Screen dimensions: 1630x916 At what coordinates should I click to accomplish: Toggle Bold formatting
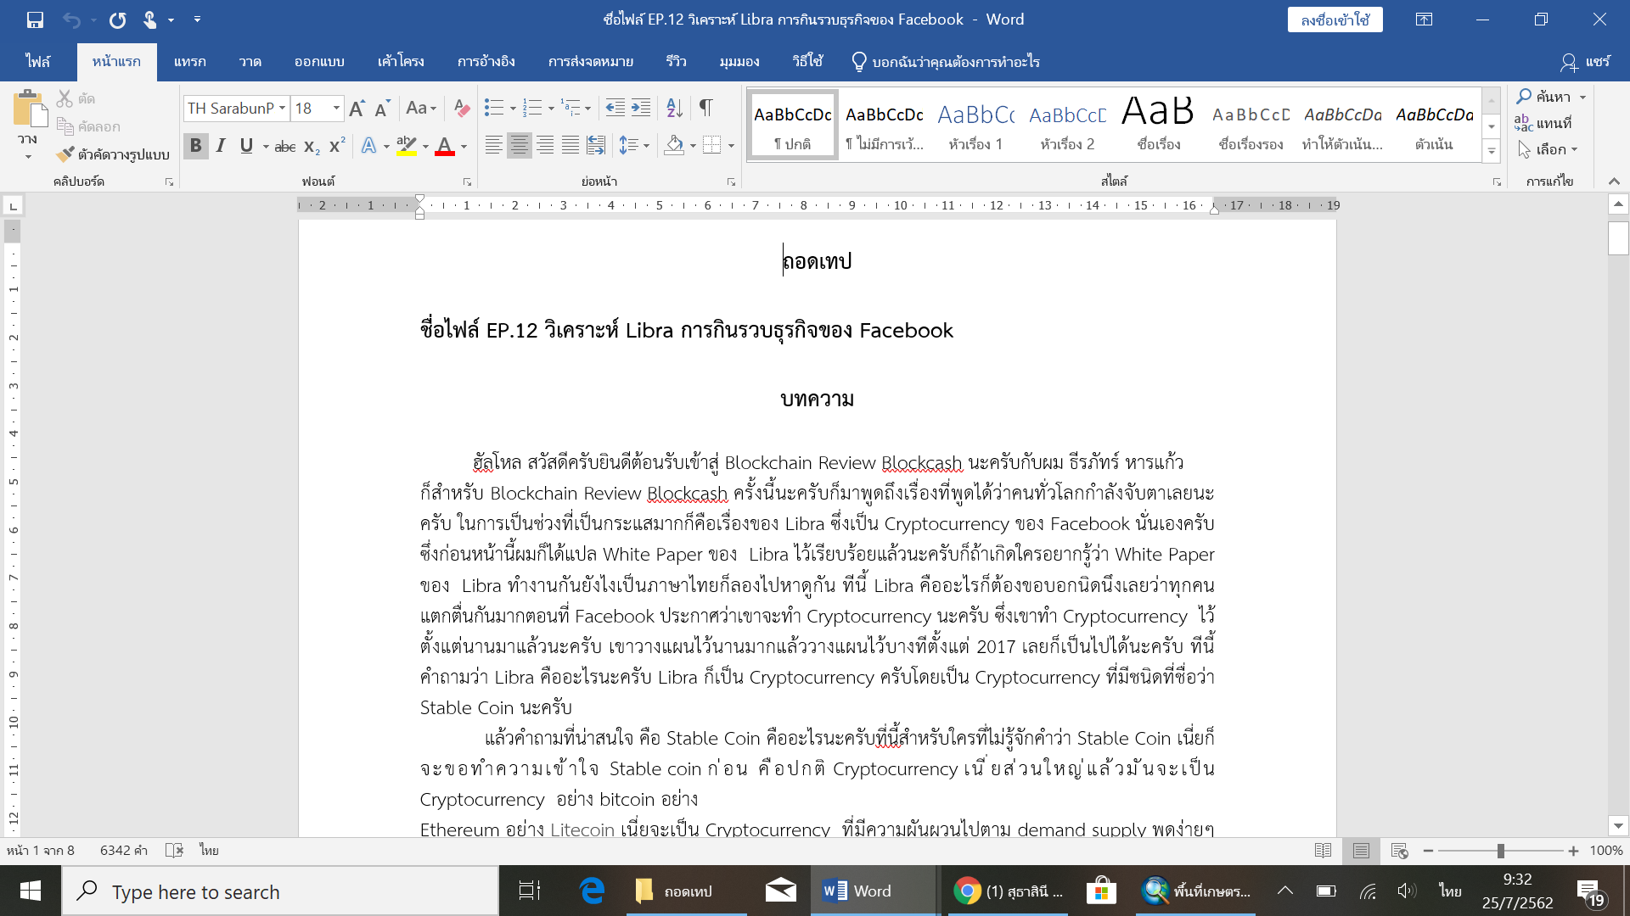(196, 146)
